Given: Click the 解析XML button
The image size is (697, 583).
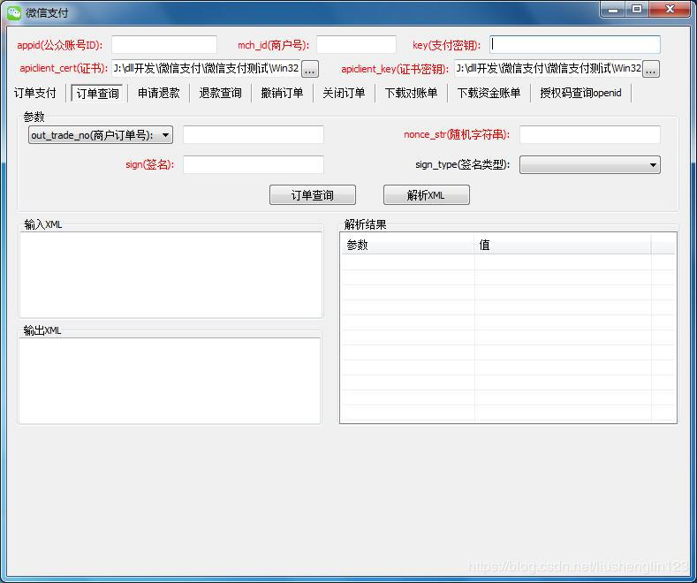Looking at the screenshot, I should 427,195.
